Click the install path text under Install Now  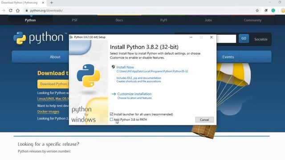click(152, 71)
